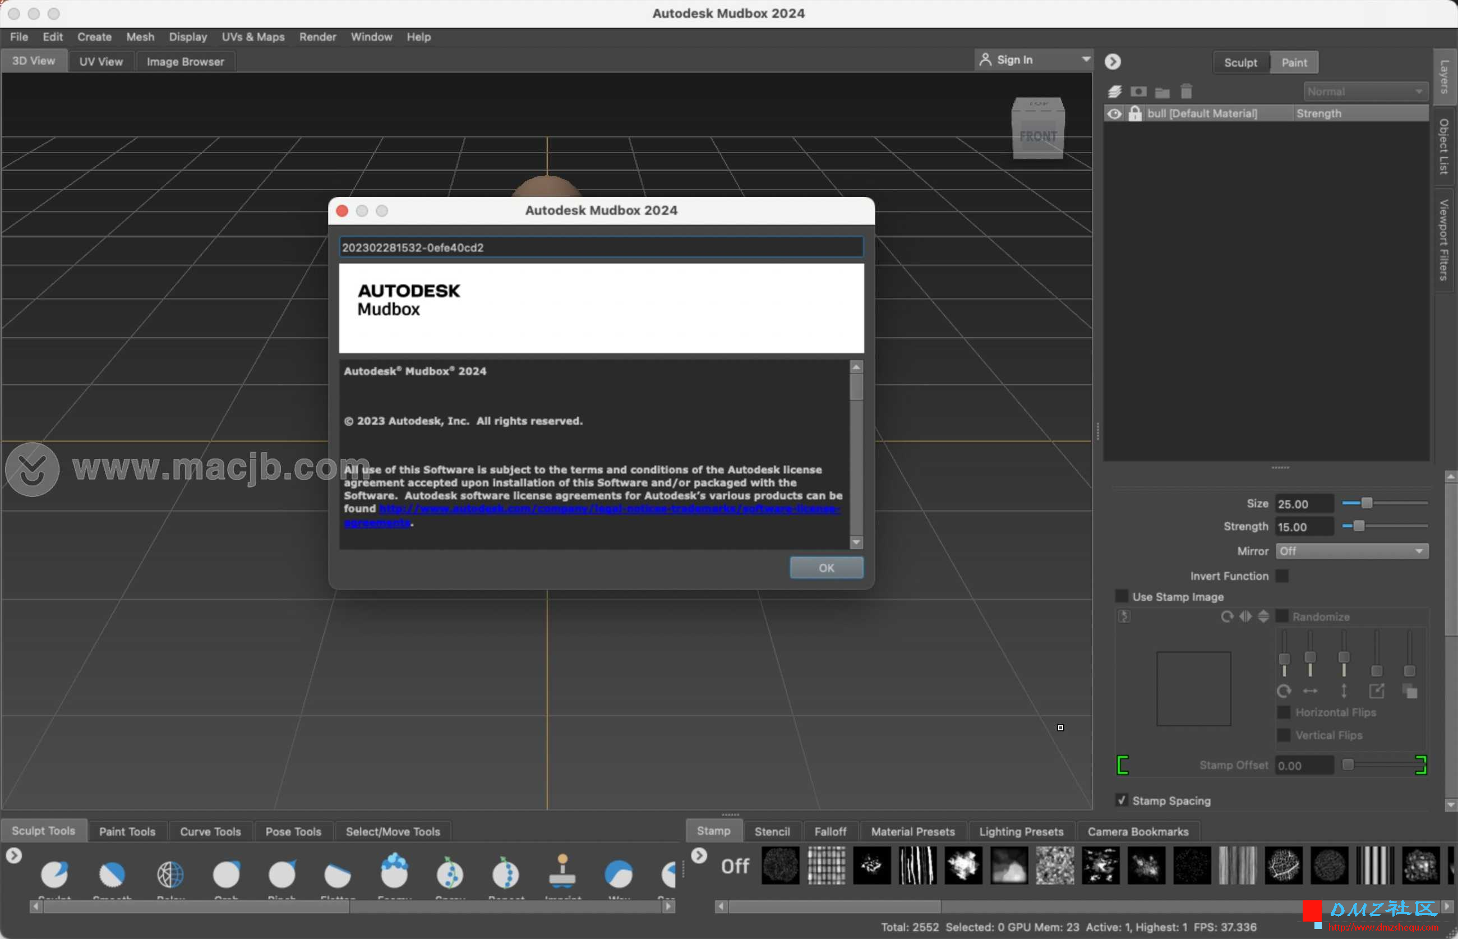The width and height of the screenshot is (1458, 939).
Task: Select the grid pattern stamp thumbnail
Action: coord(826,865)
